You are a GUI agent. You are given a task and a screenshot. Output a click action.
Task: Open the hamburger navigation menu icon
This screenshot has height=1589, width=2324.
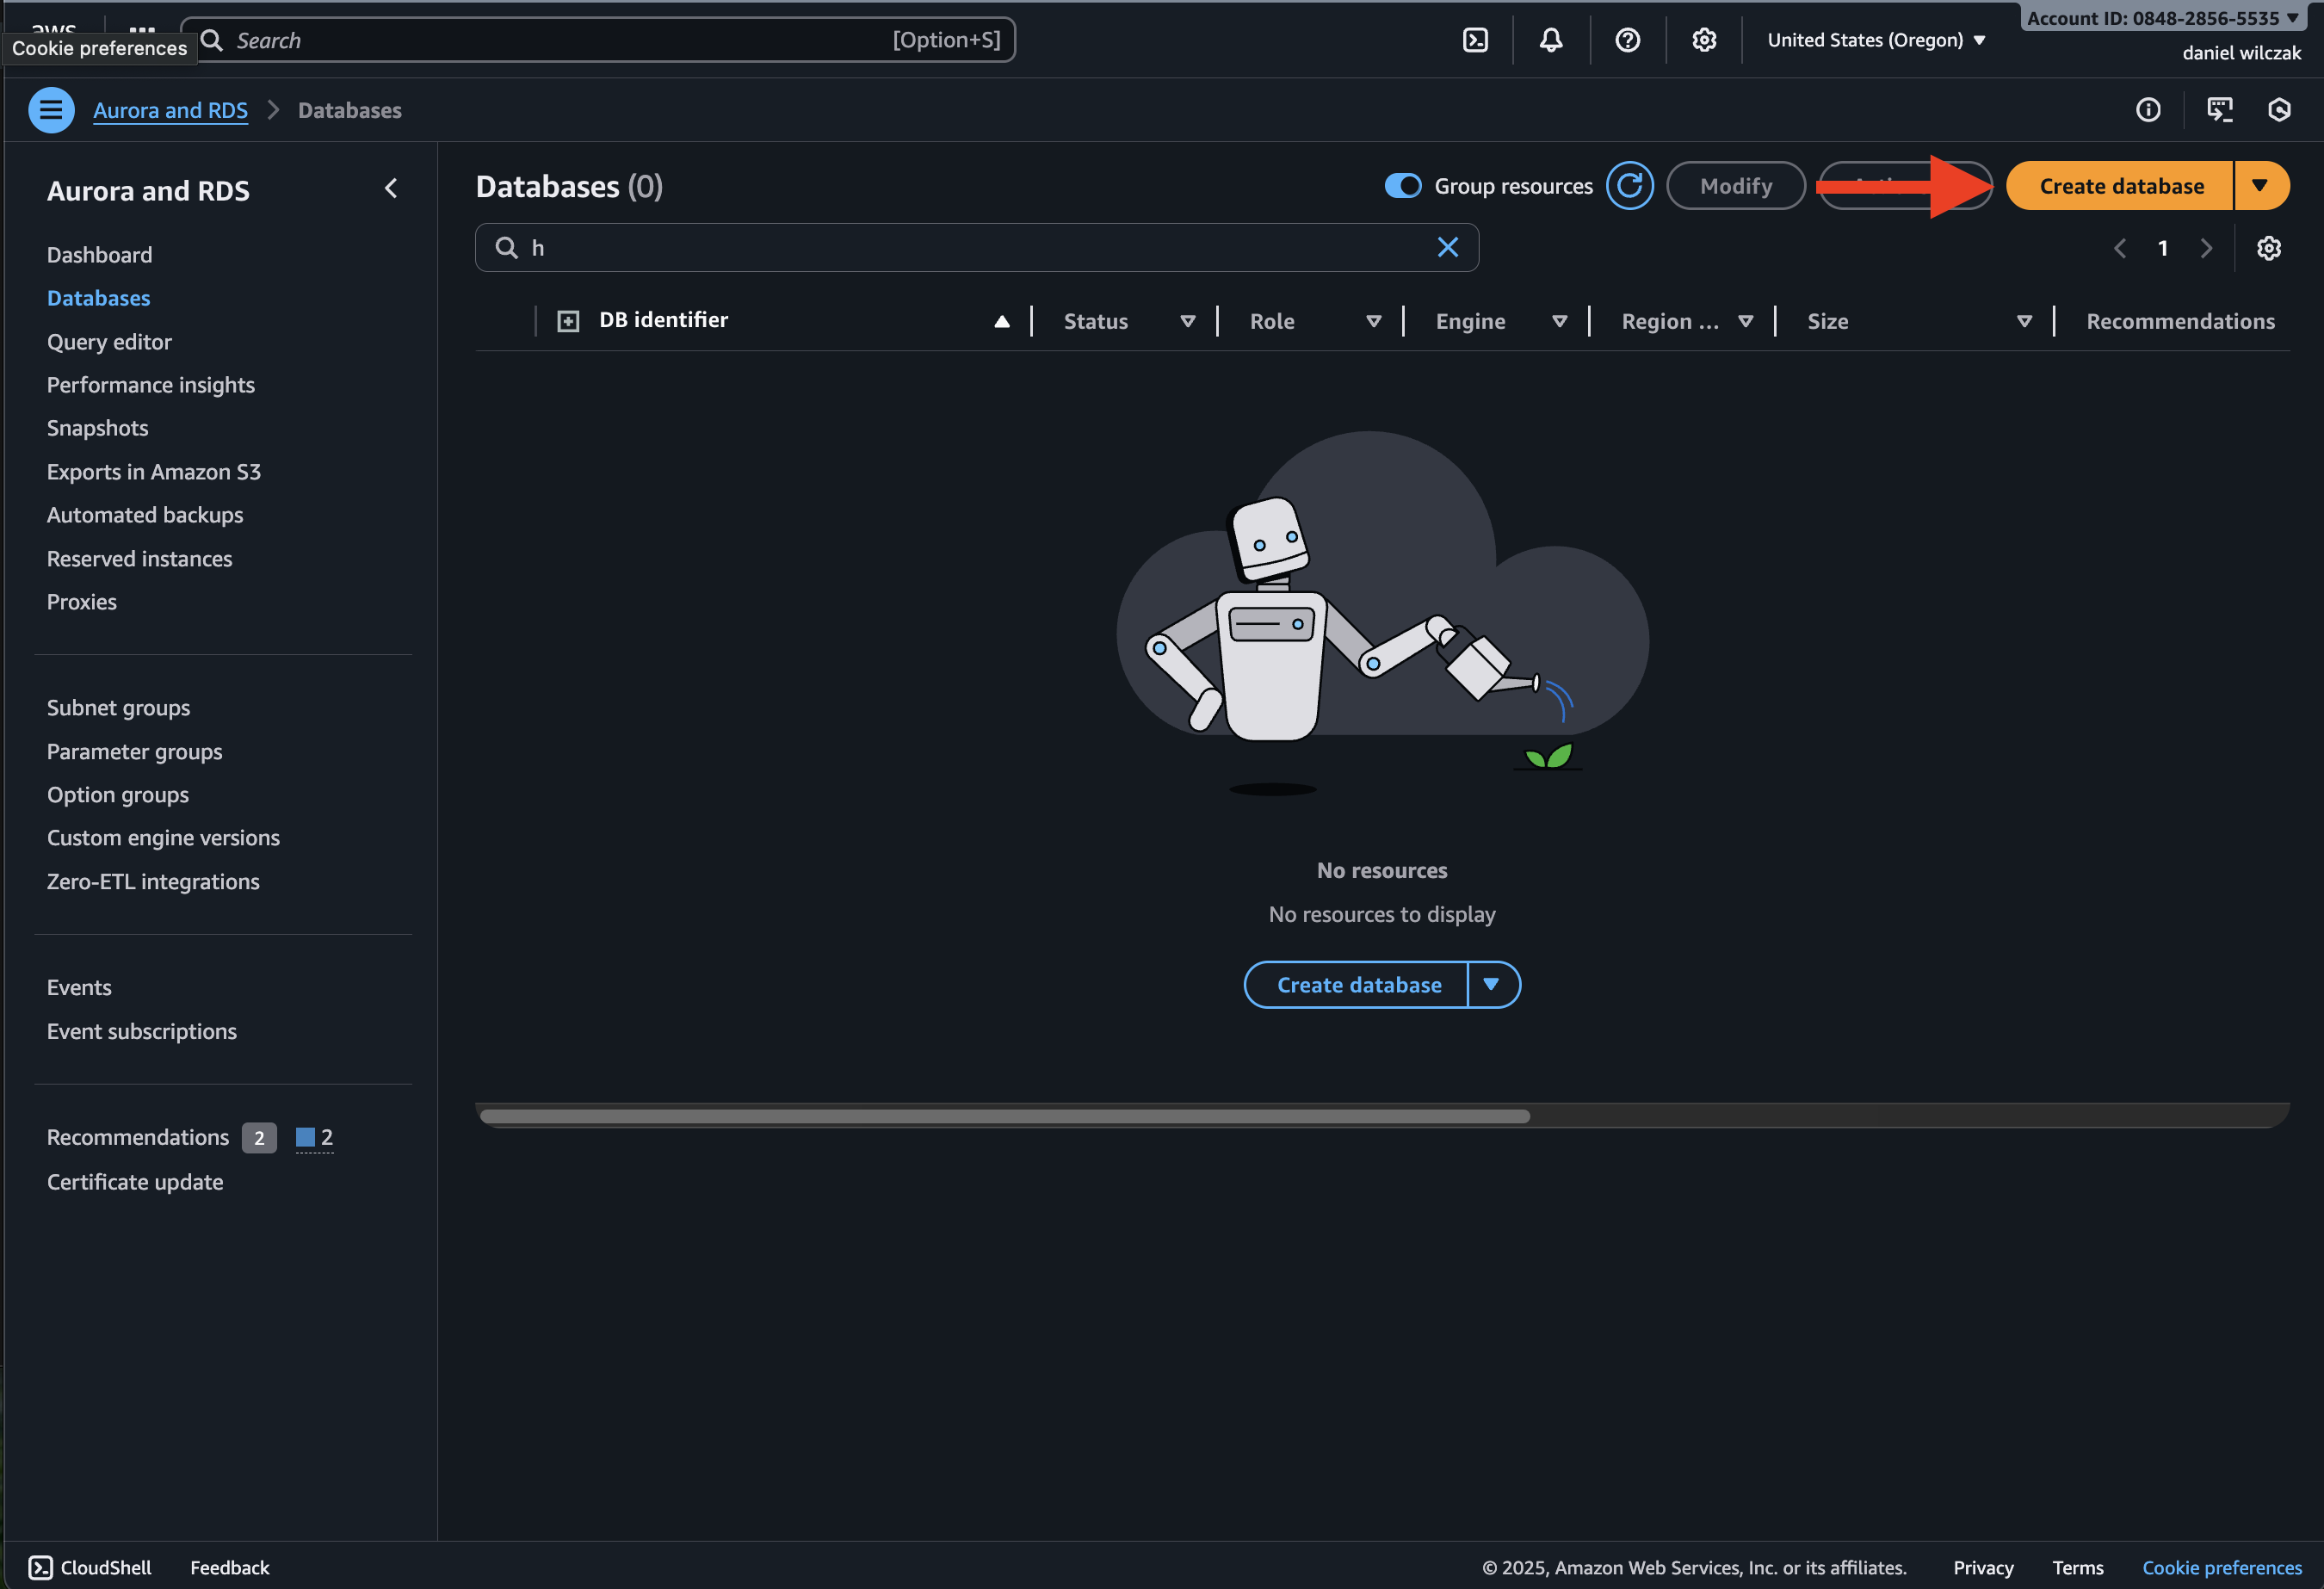tap(51, 110)
